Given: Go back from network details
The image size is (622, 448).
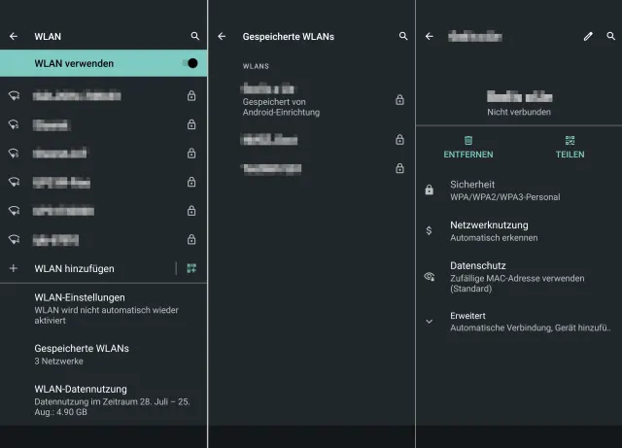Looking at the screenshot, I should [x=430, y=36].
